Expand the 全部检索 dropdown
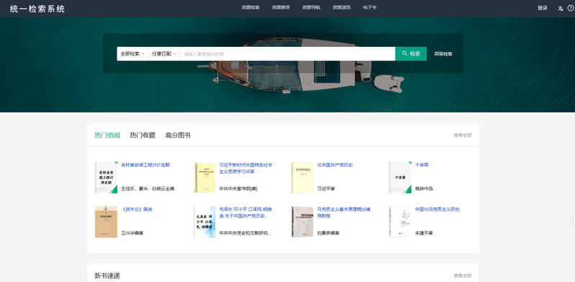Image resolution: width=575 pixels, height=282 pixels. click(133, 53)
